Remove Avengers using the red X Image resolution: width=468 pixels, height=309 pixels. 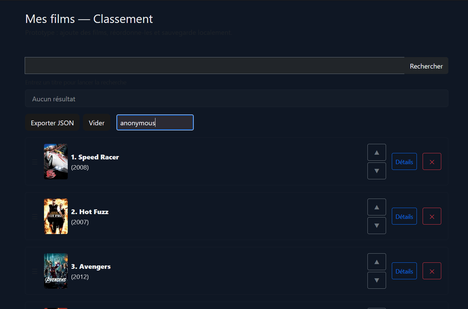pyautogui.click(x=432, y=271)
